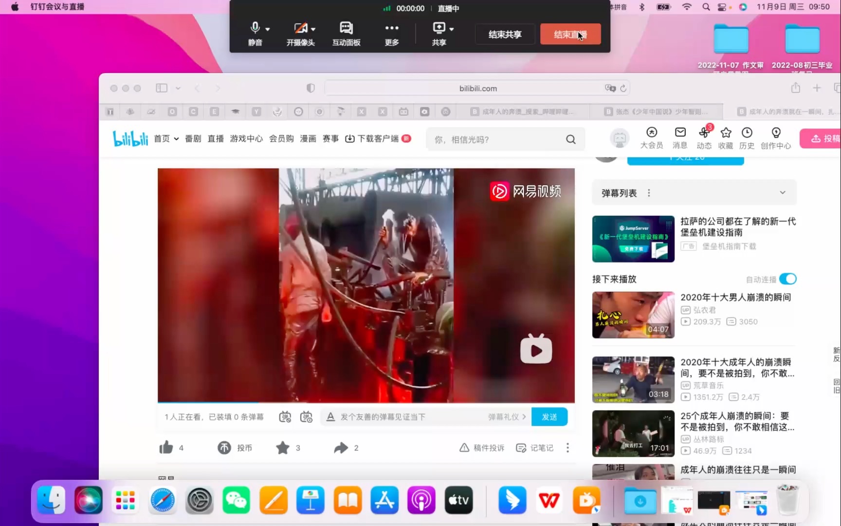This screenshot has height=526, width=841.
Task: Open WeChat from the Dock
Action: point(236,500)
